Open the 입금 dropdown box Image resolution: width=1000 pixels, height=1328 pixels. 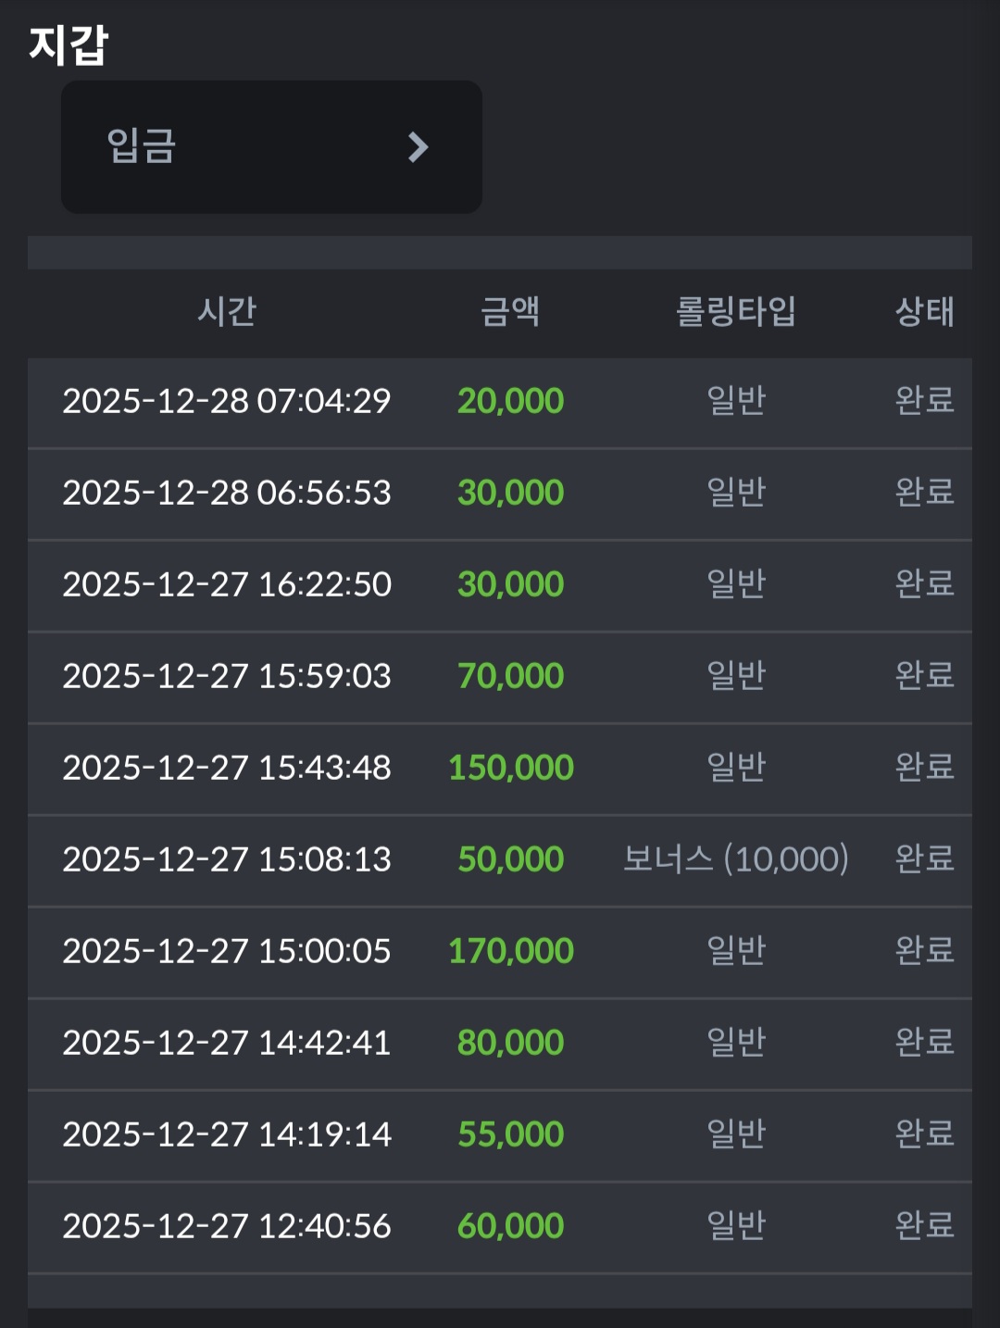click(x=270, y=147)
